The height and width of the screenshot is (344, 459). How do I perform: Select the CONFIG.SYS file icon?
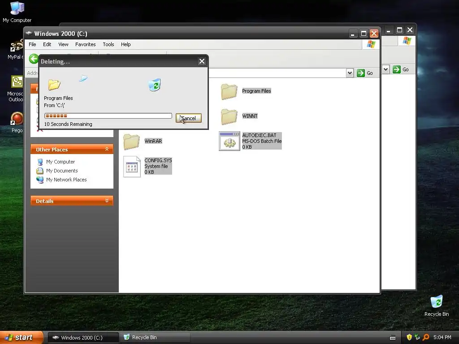(132, 167)
